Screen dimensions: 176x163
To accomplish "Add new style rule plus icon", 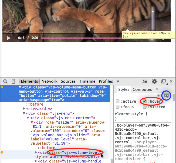I will (x=158, y=96).
